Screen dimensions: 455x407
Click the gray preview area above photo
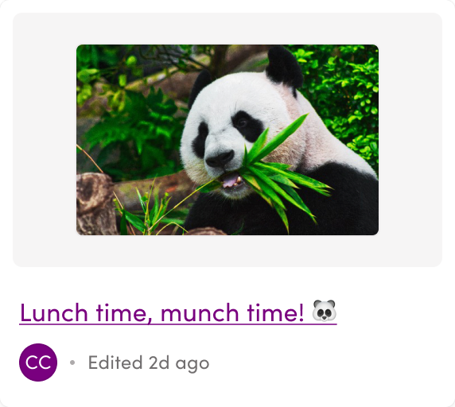pyautogui.click(x=227, y=29)
